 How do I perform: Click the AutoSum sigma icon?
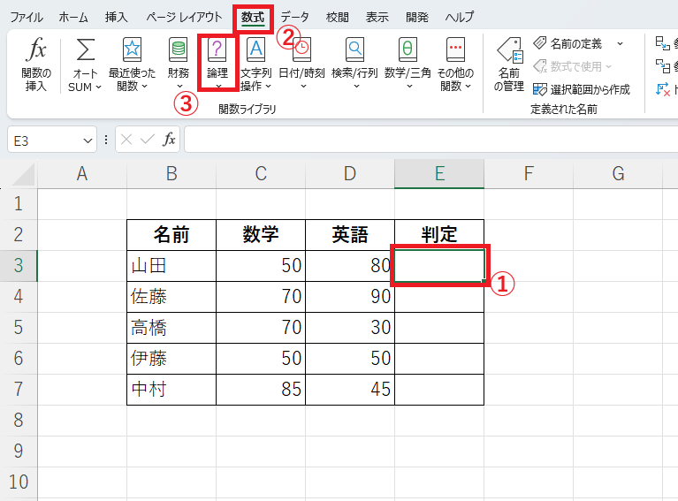[86, 49]
